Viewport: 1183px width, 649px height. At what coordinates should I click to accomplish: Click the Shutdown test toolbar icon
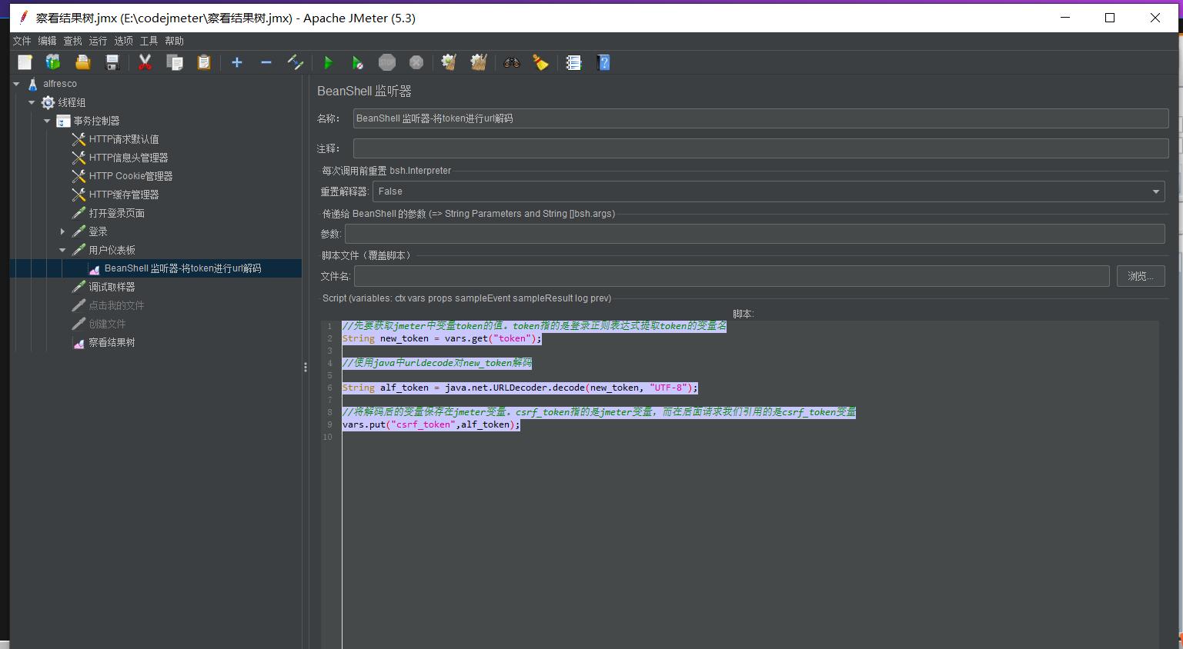pos(416,62)
